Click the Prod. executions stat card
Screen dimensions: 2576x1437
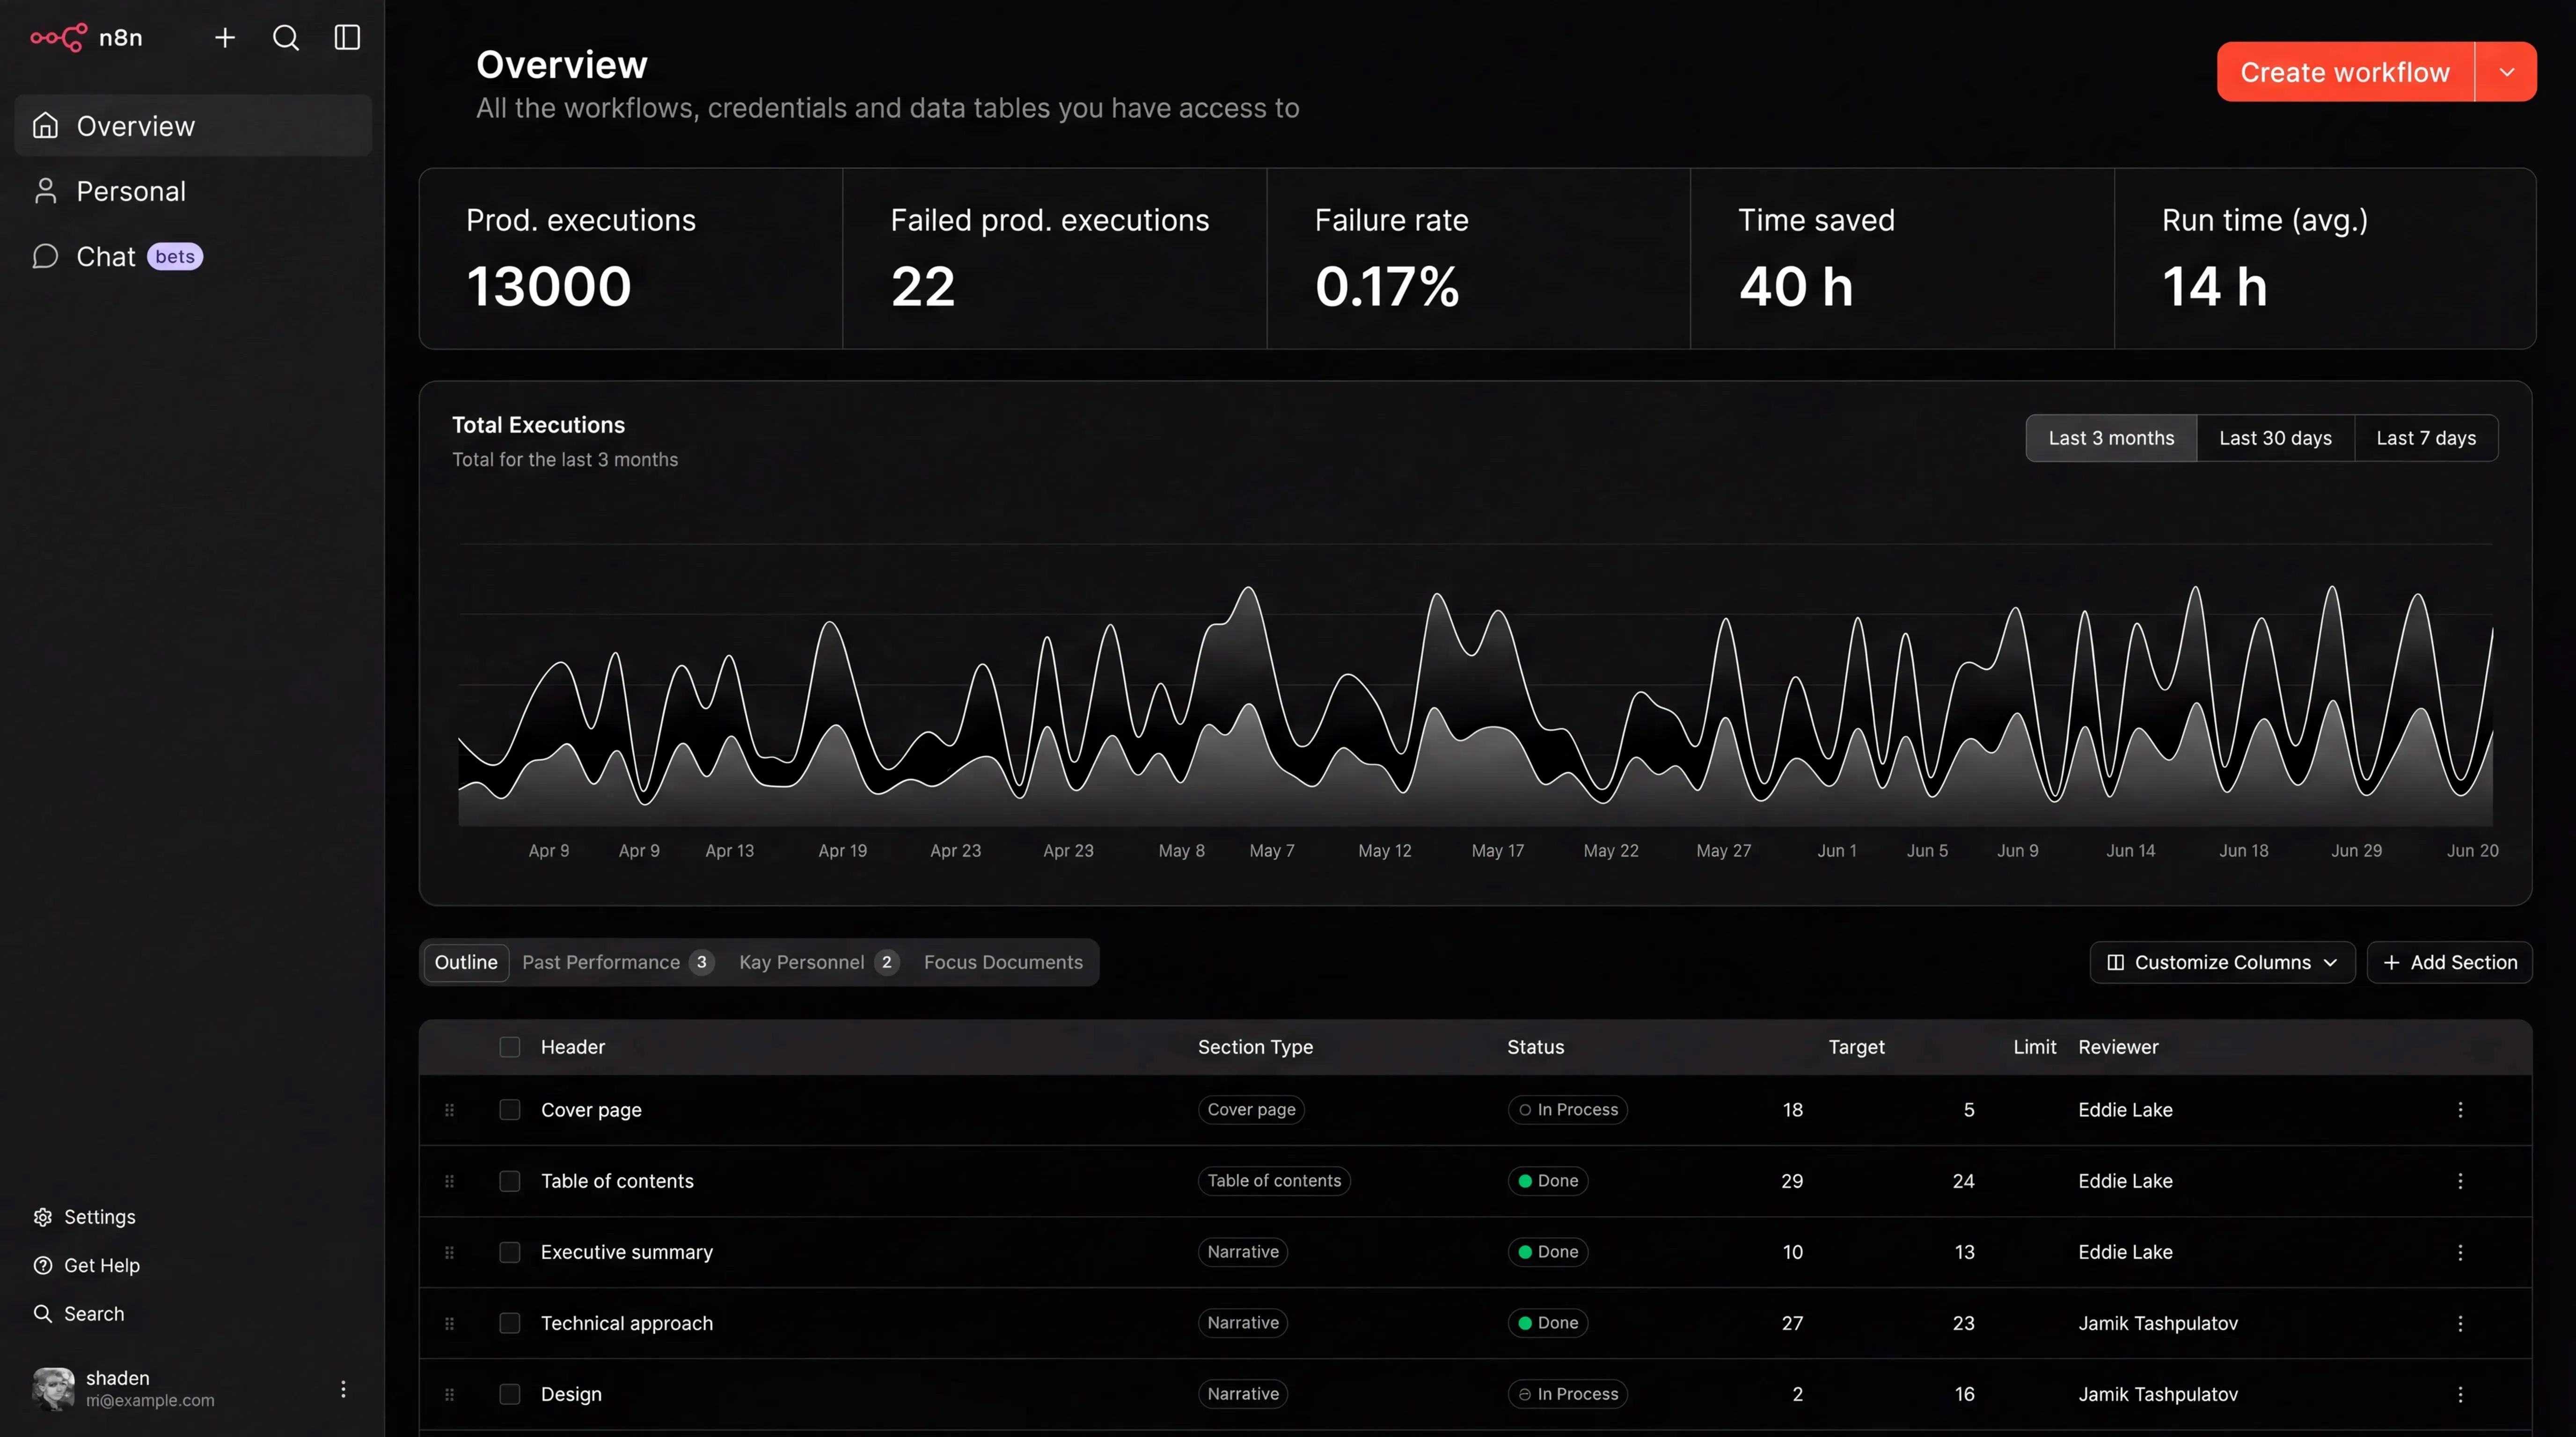(x=631, y=259)
